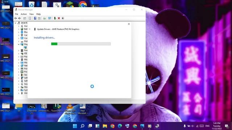Click the back arrow in Update Drivers dialog

pyautogui.click(x=30, y=29)
